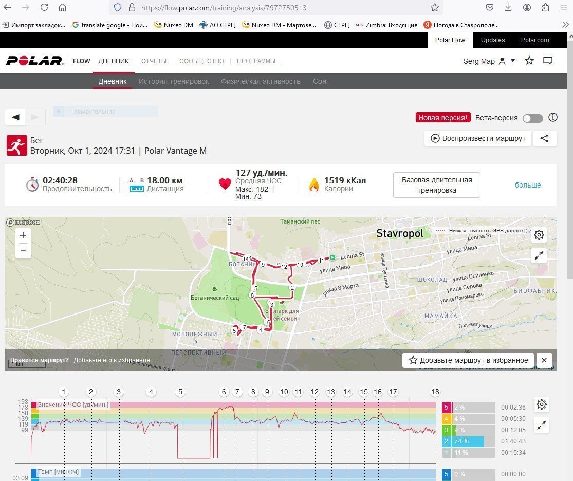Click Базовая длительная тренировка button
The image size is (573, 481).
click(437, 185)
